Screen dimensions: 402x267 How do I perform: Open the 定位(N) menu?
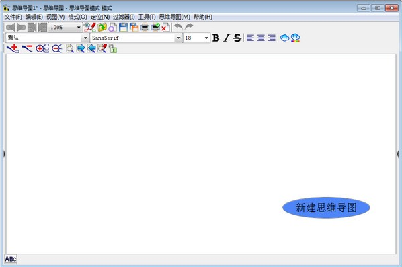[100, 17]
